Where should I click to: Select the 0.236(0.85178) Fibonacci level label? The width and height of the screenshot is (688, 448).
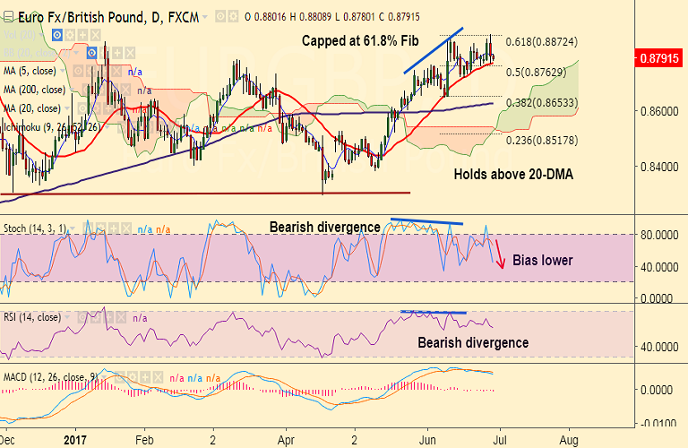pos(542,141)
